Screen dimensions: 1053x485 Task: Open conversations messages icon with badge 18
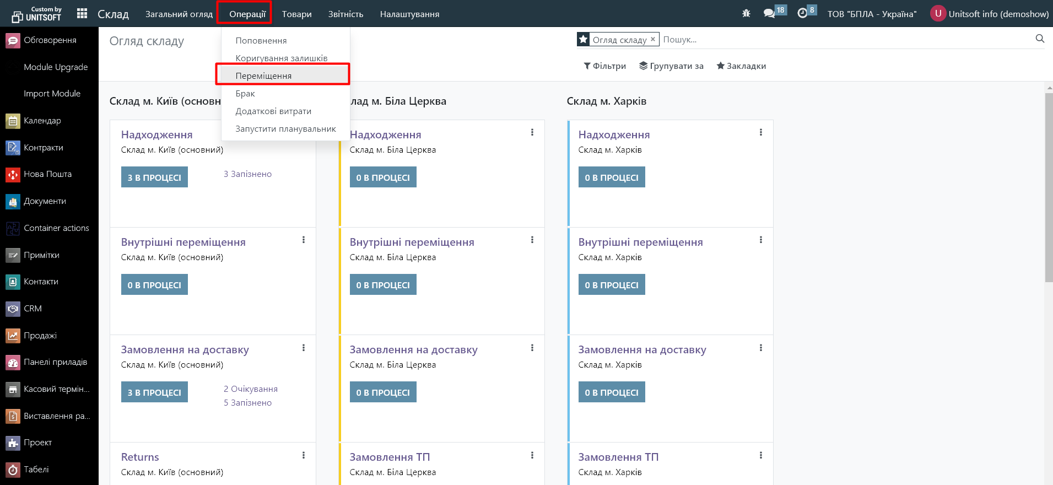click(769, 14)
